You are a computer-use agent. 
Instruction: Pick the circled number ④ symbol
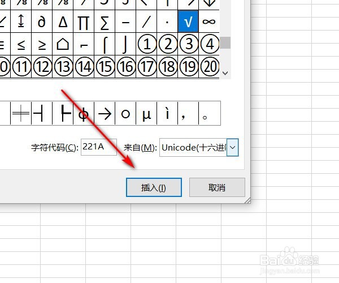(x=209, y=44)
